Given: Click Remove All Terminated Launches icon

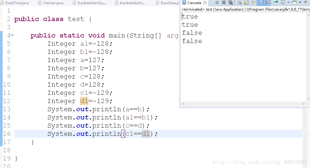Looking at the screenshot, I should click(230, 2).
